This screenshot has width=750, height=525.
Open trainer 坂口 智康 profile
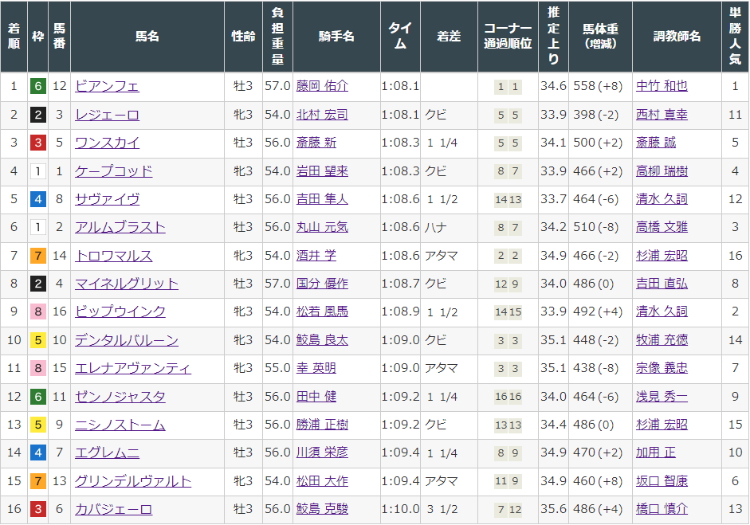[662, 481]
